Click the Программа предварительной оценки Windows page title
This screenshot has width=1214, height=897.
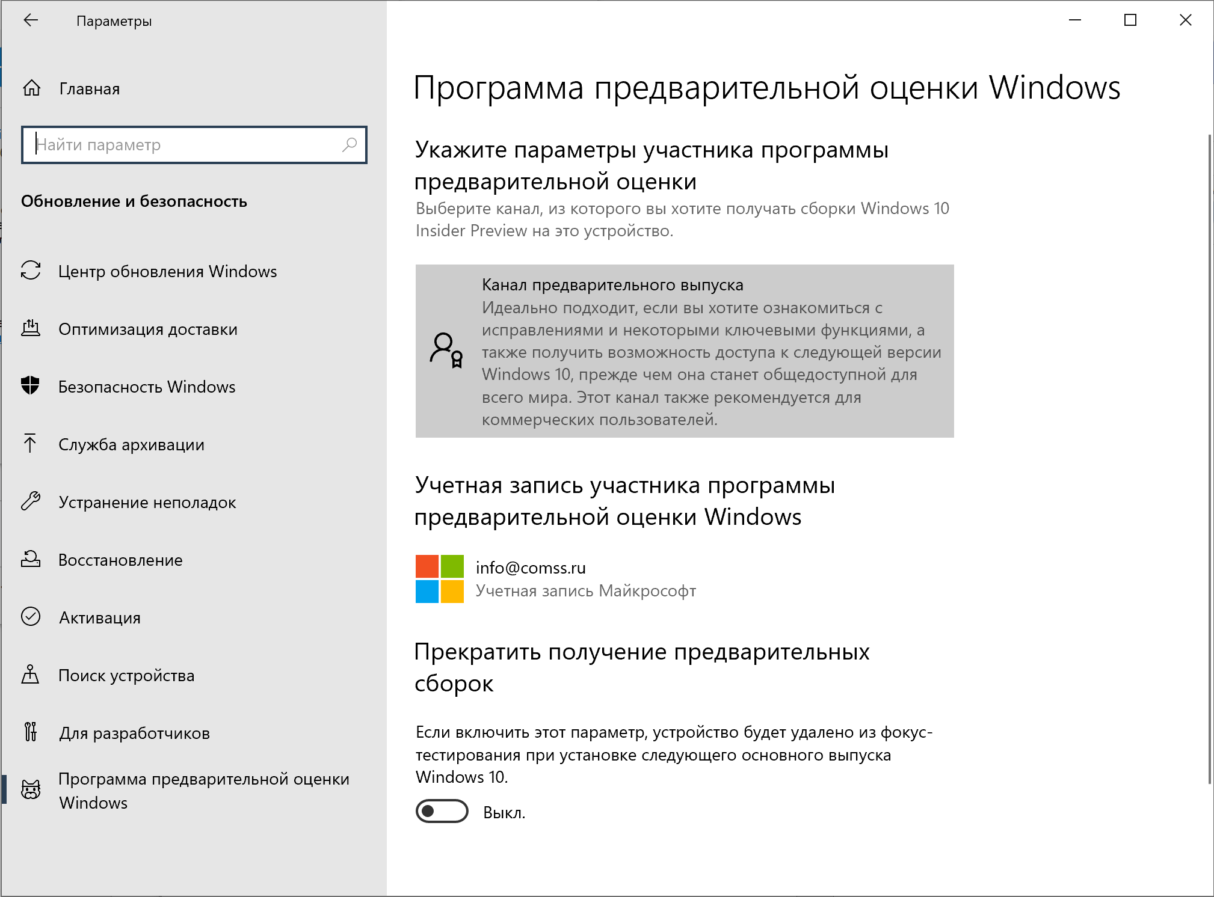coord(767,88)
